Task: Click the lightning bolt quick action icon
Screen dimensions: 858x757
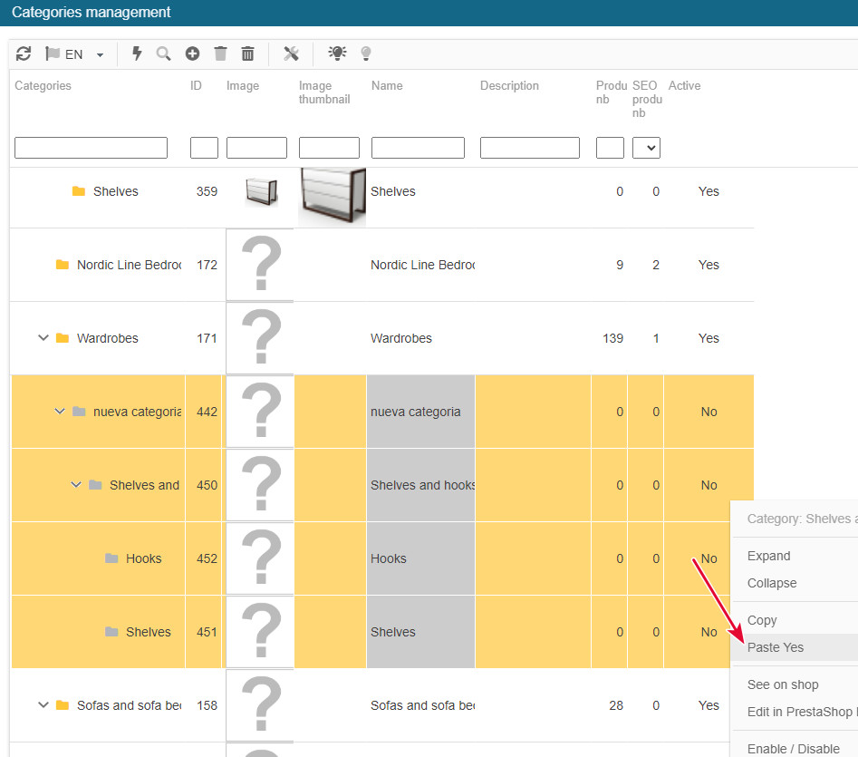Action: tap(138, 54)
